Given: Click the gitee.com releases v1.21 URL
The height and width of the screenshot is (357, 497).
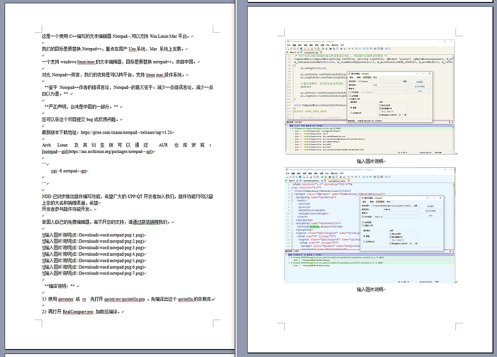Looking at the screenshot, I should pyautogui.click(x=126, y=133).
